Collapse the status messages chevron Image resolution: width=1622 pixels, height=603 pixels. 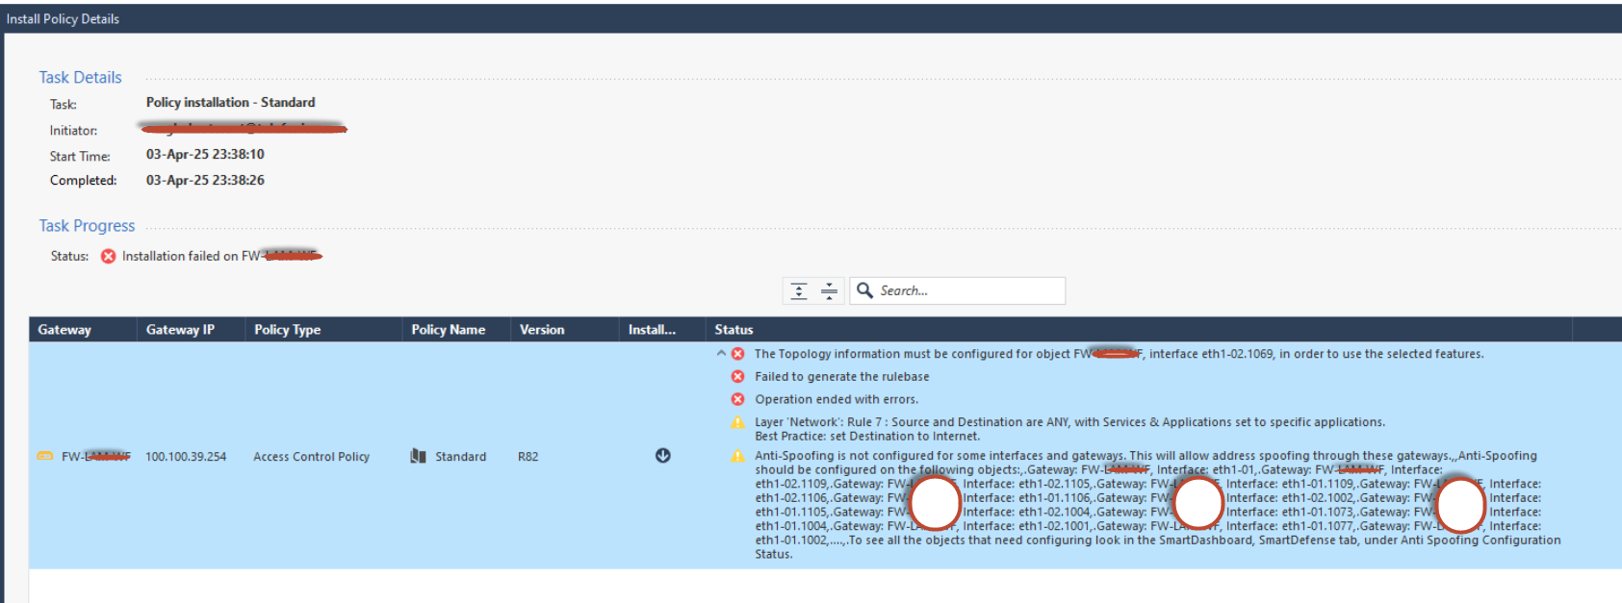tap(721, 354)
